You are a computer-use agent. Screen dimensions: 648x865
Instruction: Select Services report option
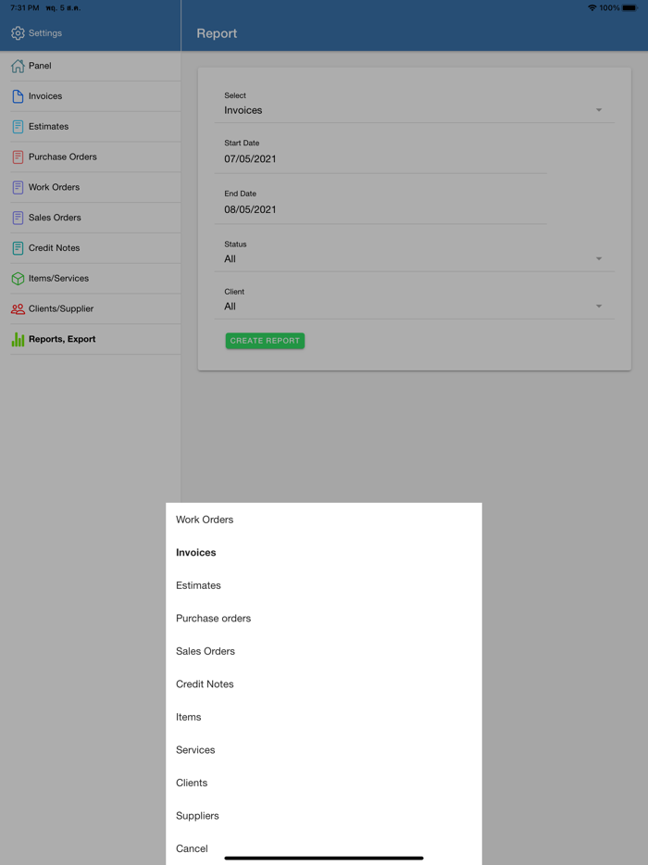point(324,750)
